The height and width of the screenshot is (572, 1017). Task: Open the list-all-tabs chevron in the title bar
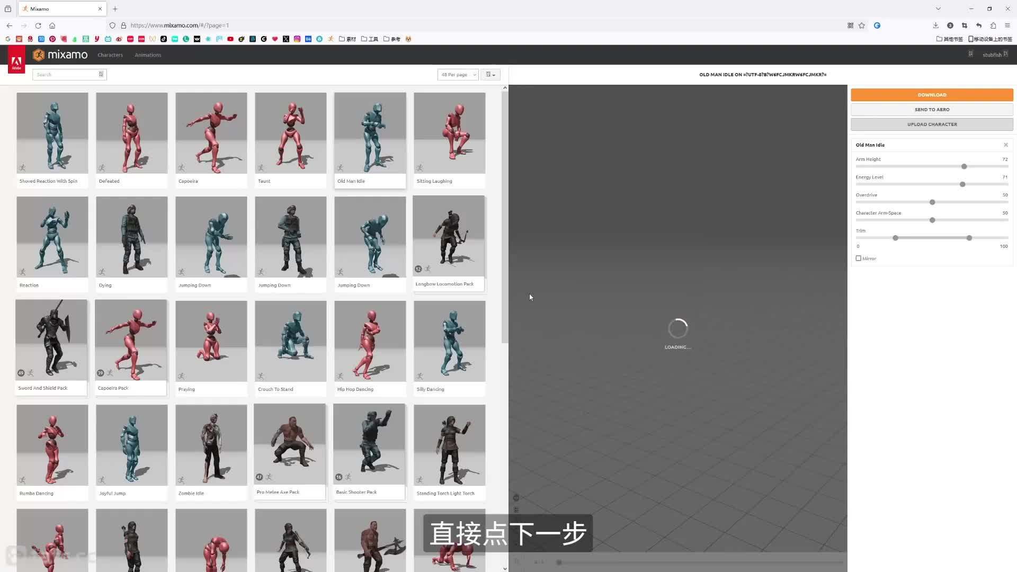coord(938,8)
